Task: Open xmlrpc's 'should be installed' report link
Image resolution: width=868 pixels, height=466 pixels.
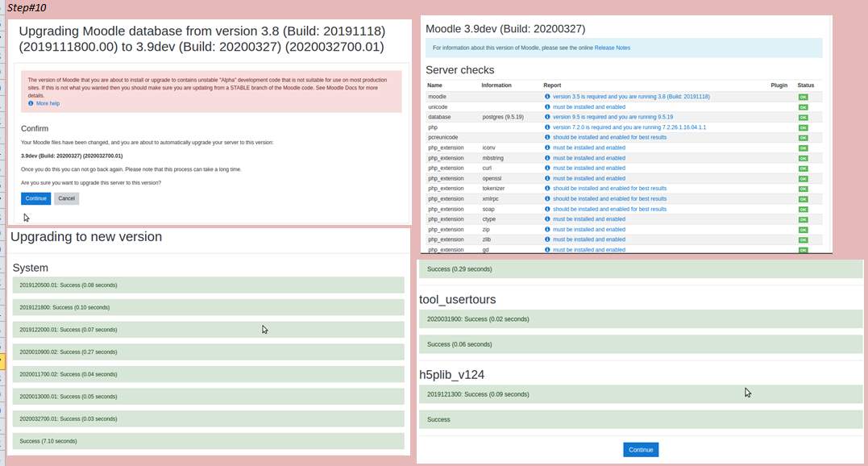Action: [609, 198]
